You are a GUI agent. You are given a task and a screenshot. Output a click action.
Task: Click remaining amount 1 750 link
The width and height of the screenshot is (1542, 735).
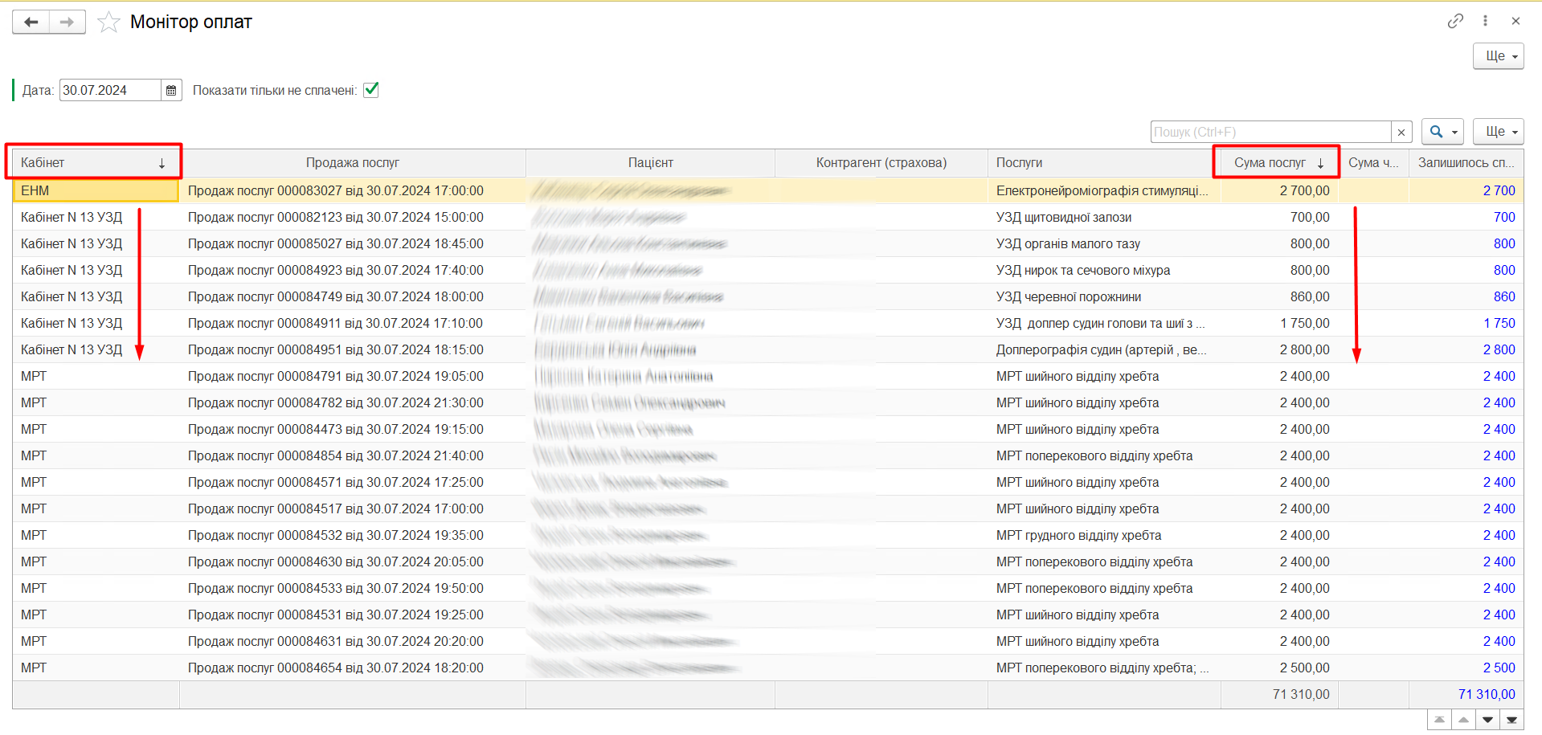1499,324
